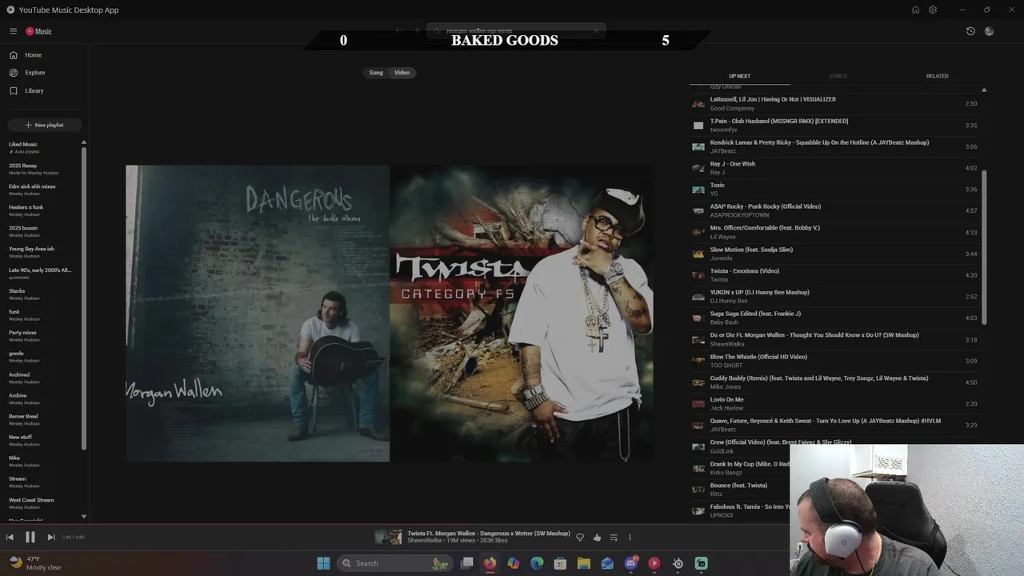Save the current song to a playlist
This screenshot has height=576, width=1024.
(614, 538)
